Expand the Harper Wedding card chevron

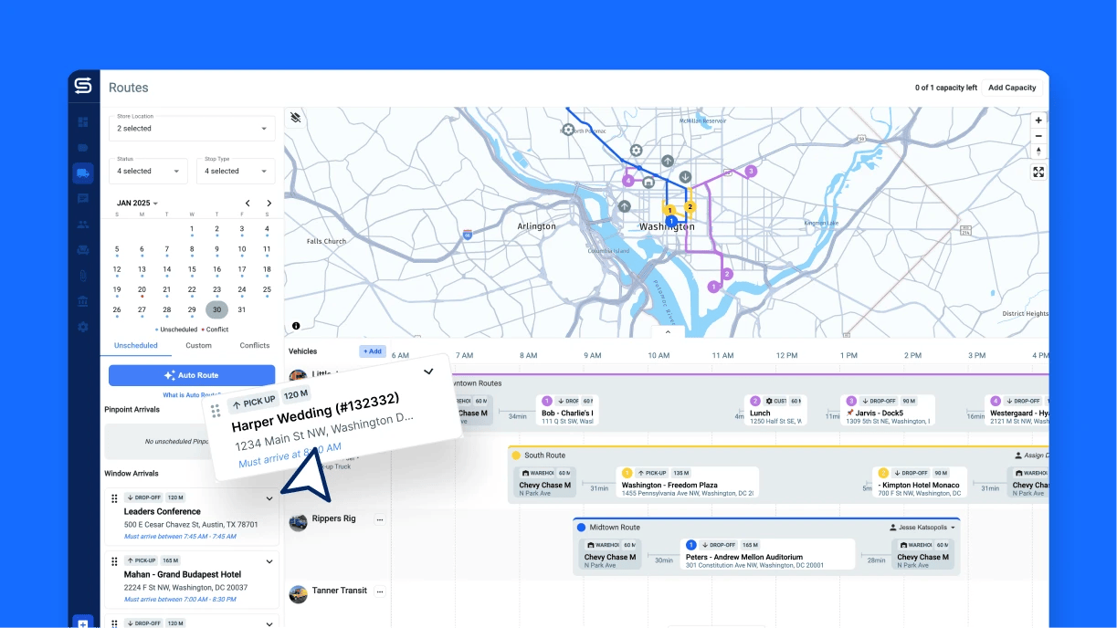pos(428,372)
